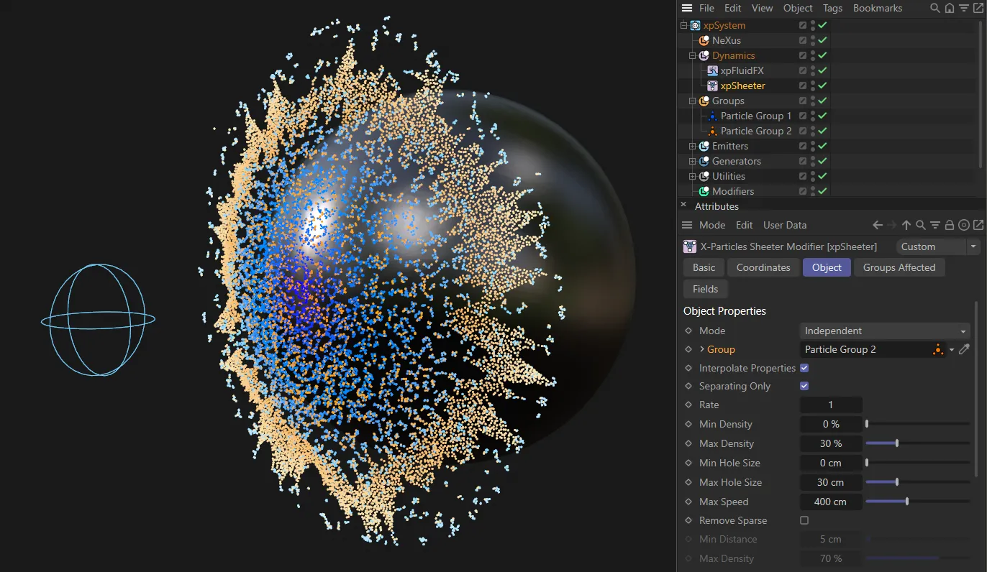Click the lock icon in Attributes panel

pyautogui.click(x=950, y=225)
